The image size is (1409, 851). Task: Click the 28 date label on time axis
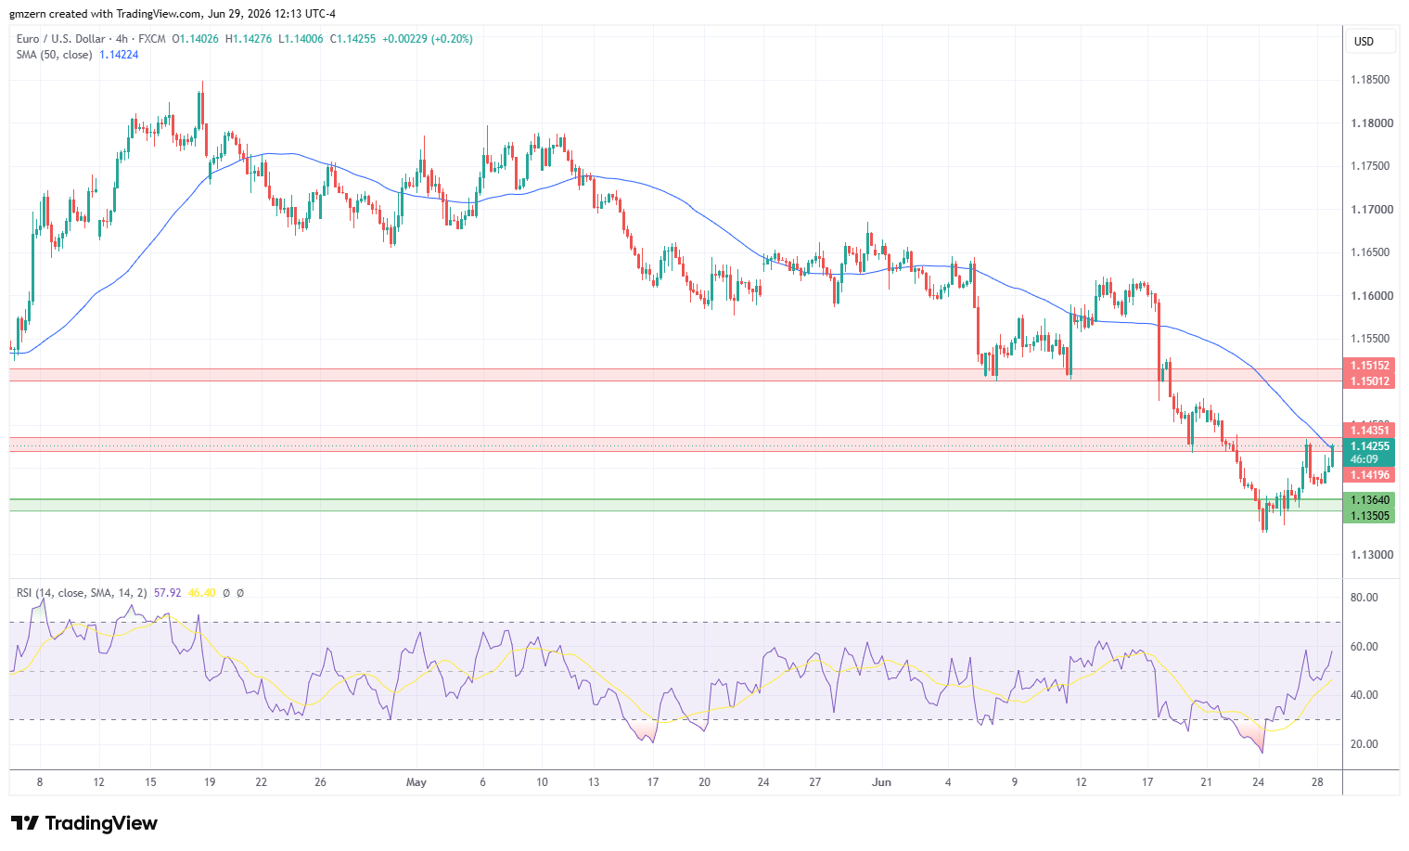[1317, 782]
